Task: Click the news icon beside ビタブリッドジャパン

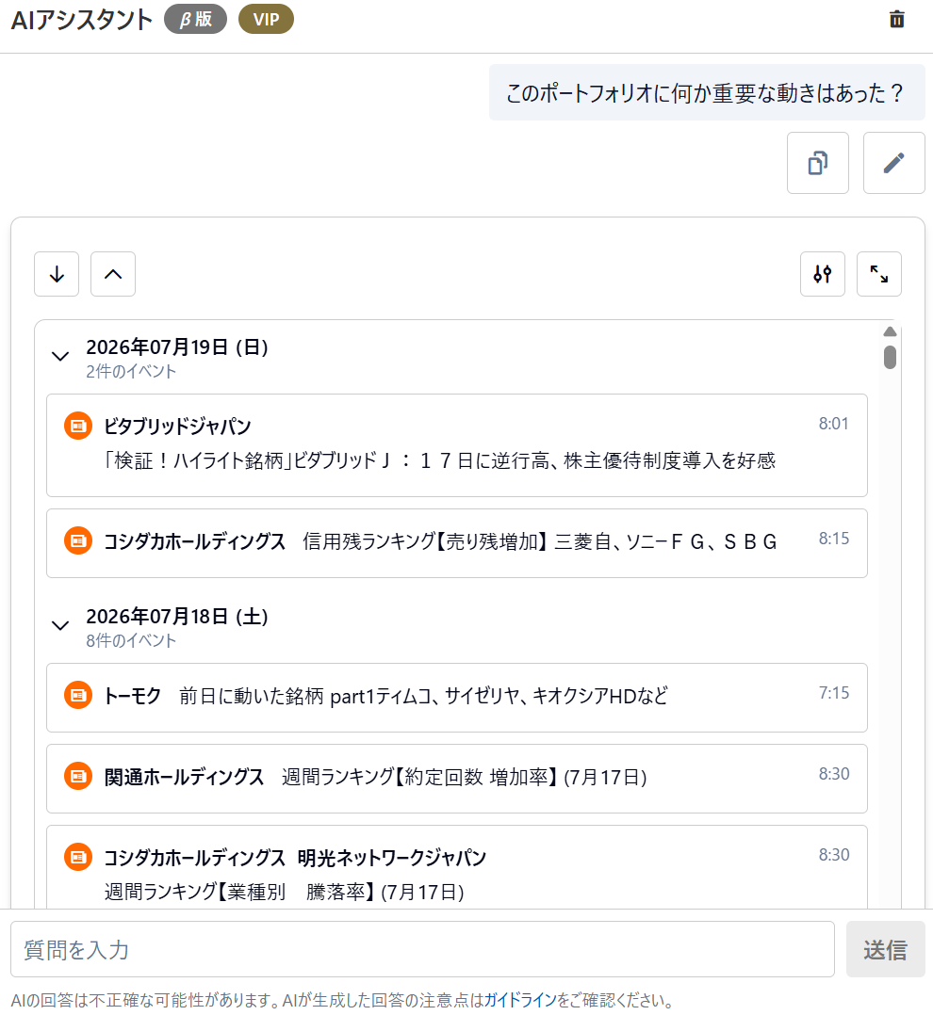Action: pos(78,426)
